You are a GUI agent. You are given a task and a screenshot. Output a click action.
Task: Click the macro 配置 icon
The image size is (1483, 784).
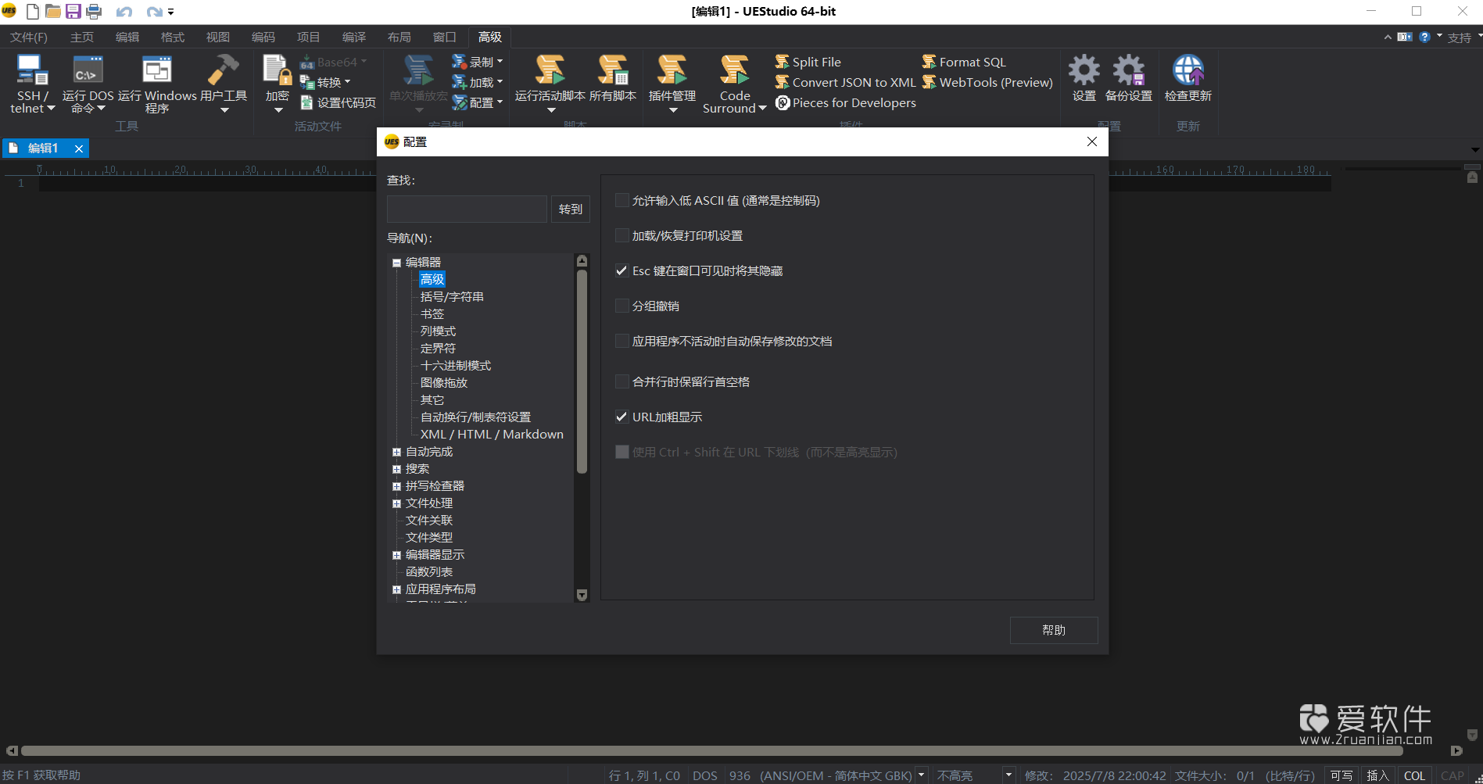(x=459, y=102)
